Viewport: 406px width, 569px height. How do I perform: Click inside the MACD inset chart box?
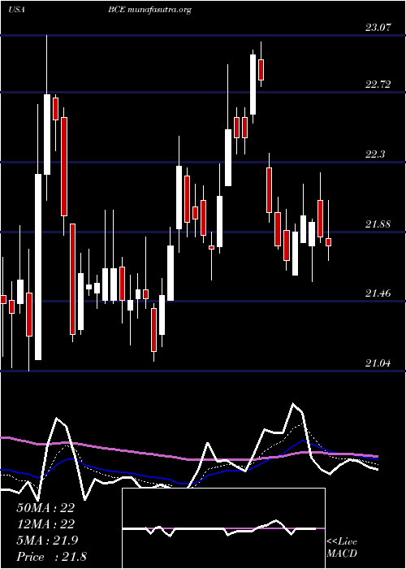223,528
